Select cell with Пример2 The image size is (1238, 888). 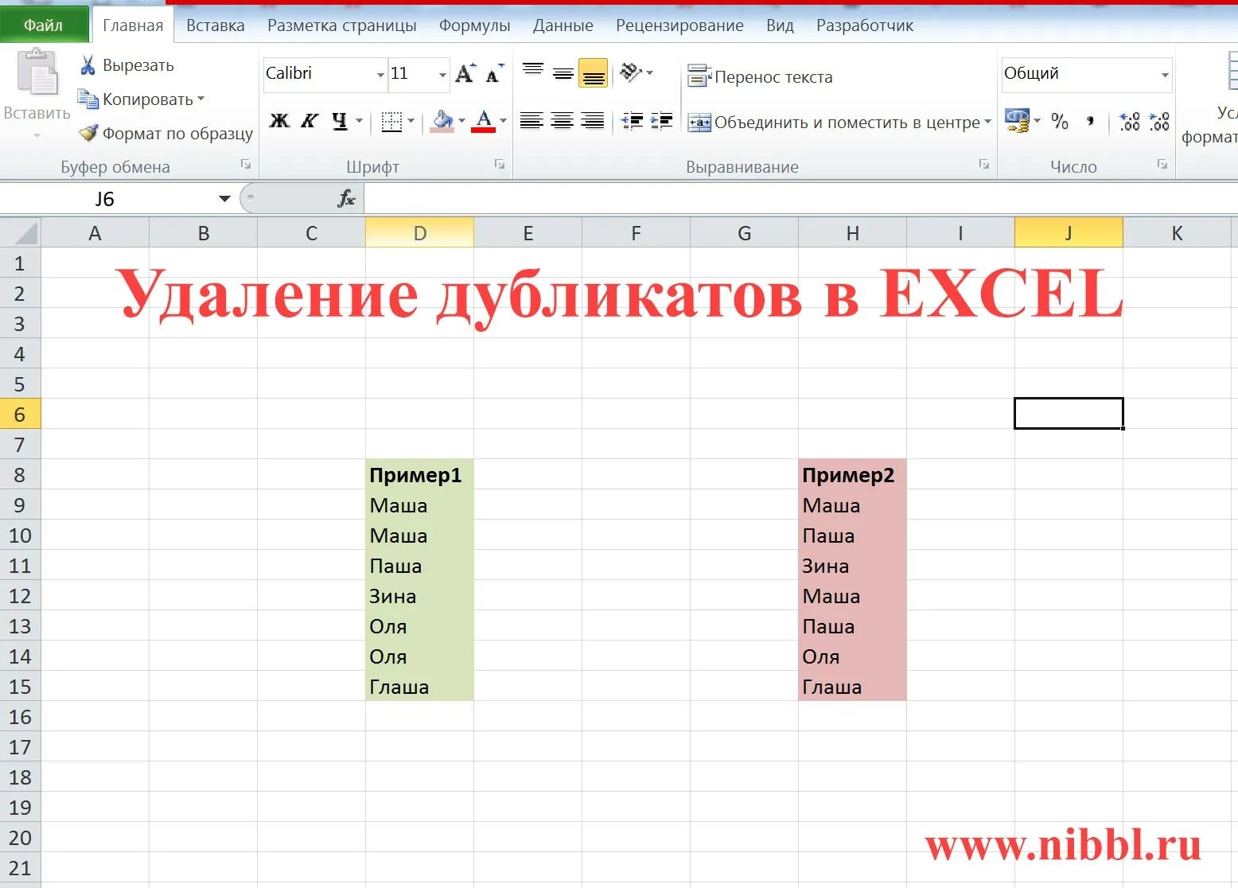pyautogui.click(x=852, y=475)
